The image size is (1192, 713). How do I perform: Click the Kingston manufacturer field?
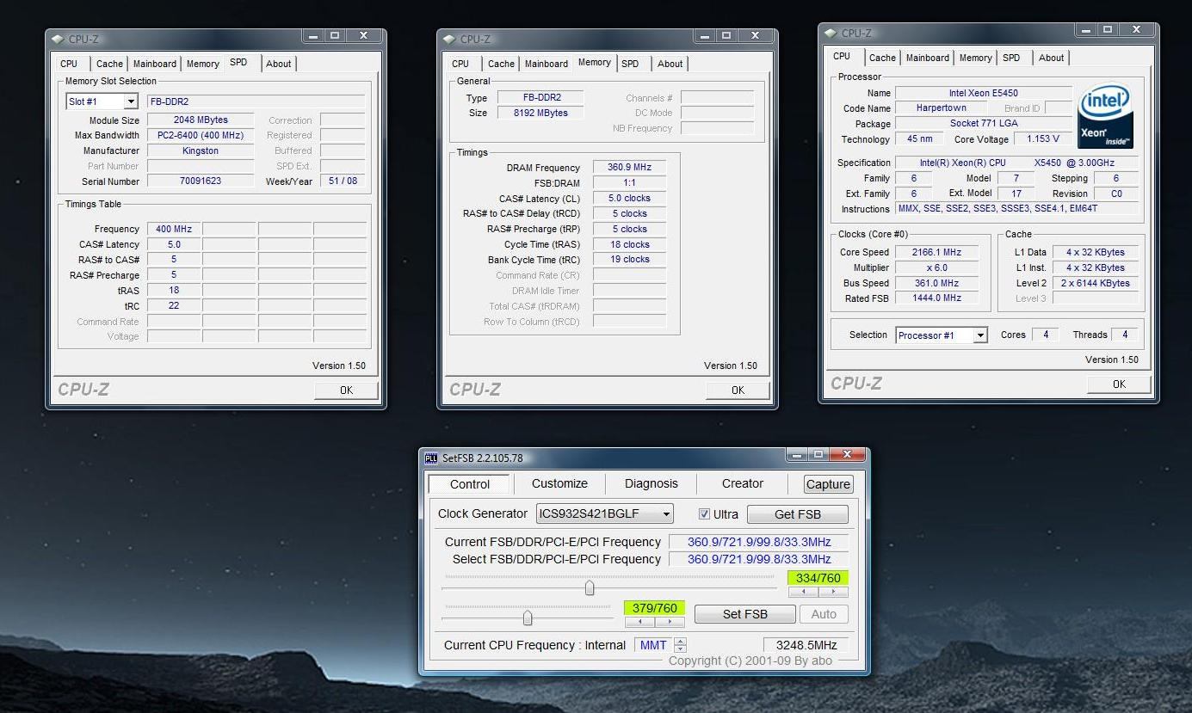pyautogui.click(x=201, y=151)
